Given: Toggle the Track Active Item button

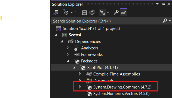Looking at the screenshot, I should pos(102,12).
